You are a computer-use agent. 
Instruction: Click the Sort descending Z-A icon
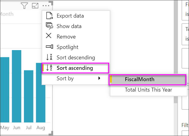[x=49, y=57]
